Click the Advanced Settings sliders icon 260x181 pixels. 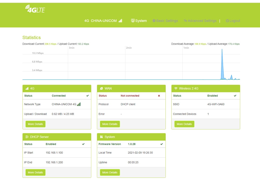point(185,21)
